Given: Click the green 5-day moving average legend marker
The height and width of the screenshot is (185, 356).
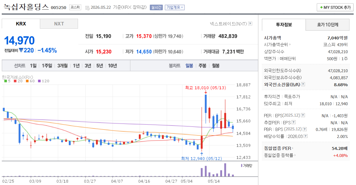Looking at the screenshot, I should 5,81.
